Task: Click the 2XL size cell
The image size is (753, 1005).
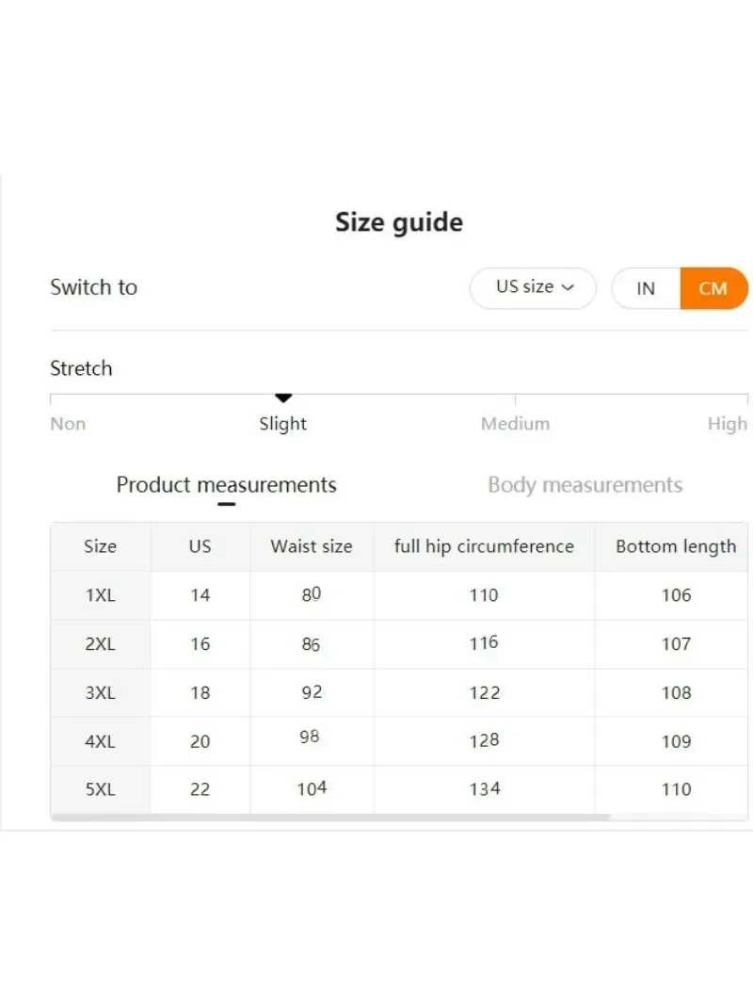Action: pos(101,644)
